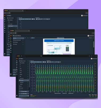Viewport: 101px width, 108px height.
Task: Click the Añadir gráfico button
Action: click(24, 94)
